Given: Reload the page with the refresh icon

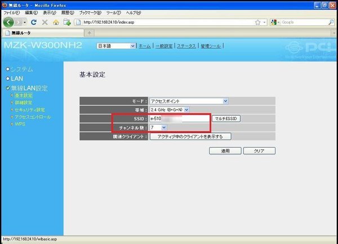Looking at the screenshot, I should 34,22.
